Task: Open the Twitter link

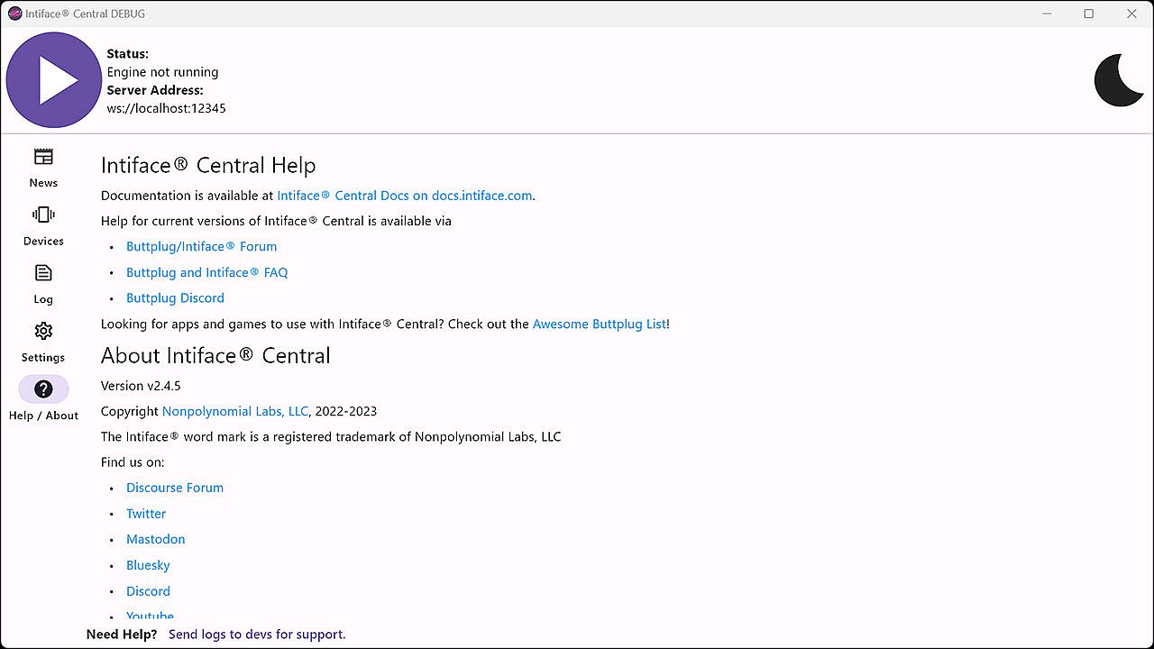Action: point(146,514)
